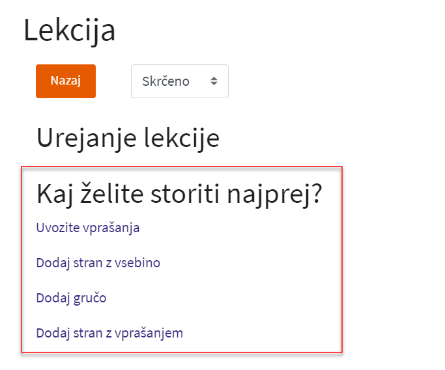Click the orange Nazaj button
The image size is (445, 370).
pyautogui.click(x=65, y=81)
